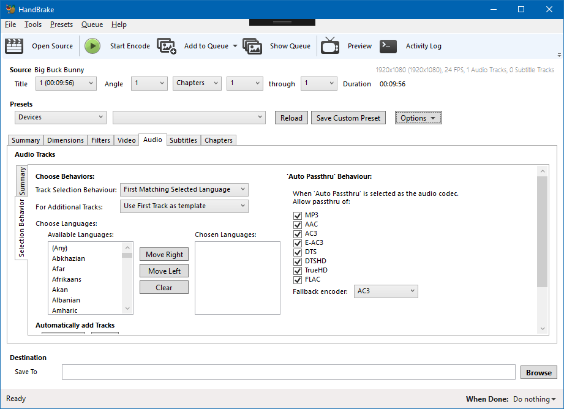The height and width of the screenshot is (409, 564).
Task: Switch to the Video tab
Action: [x=127, y=140]
